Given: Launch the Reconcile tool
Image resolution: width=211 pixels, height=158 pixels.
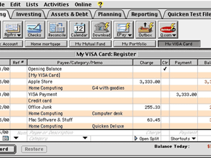Looking at the screenshot, I should point(57,30).
